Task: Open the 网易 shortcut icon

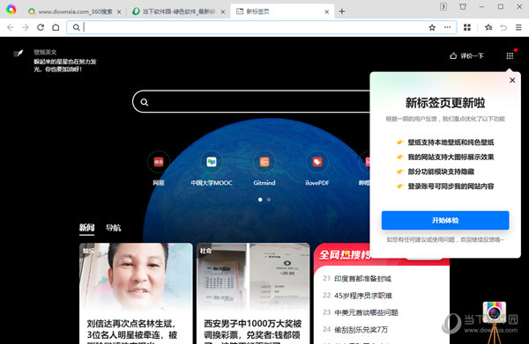Action: 159,162
